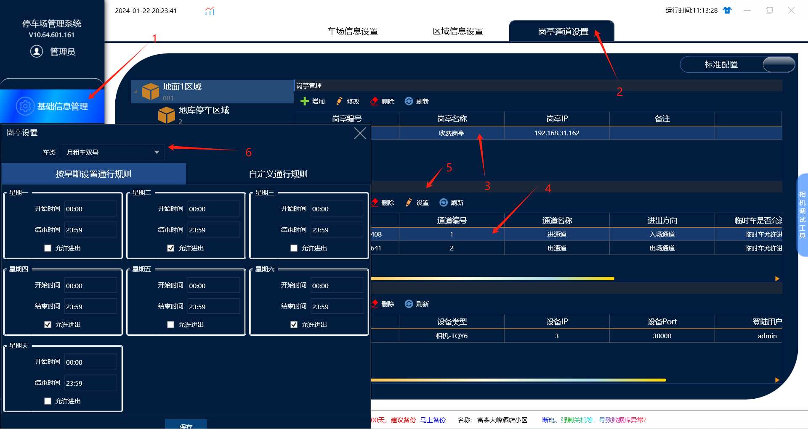The width and height of the screenshot is (808, 429).
Task: Click right arrow of channel table scrollbar
Action: pyautogui.click(x=777, y=279)
